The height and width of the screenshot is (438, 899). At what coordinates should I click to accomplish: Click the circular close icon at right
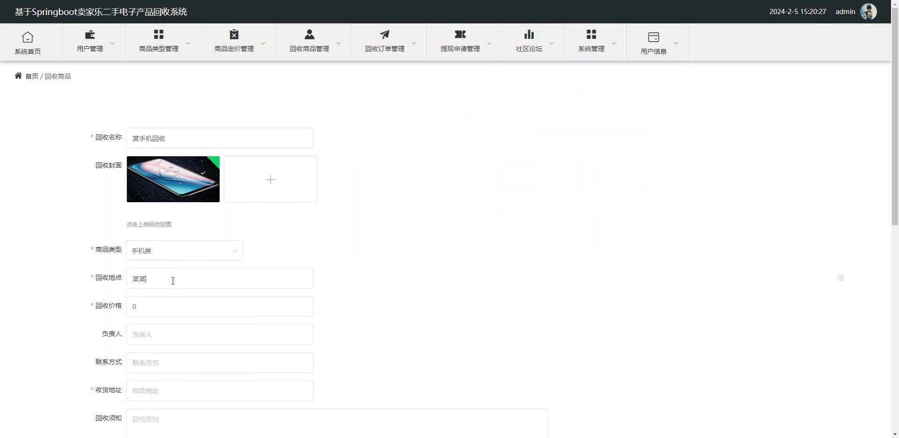pos(840,278)
